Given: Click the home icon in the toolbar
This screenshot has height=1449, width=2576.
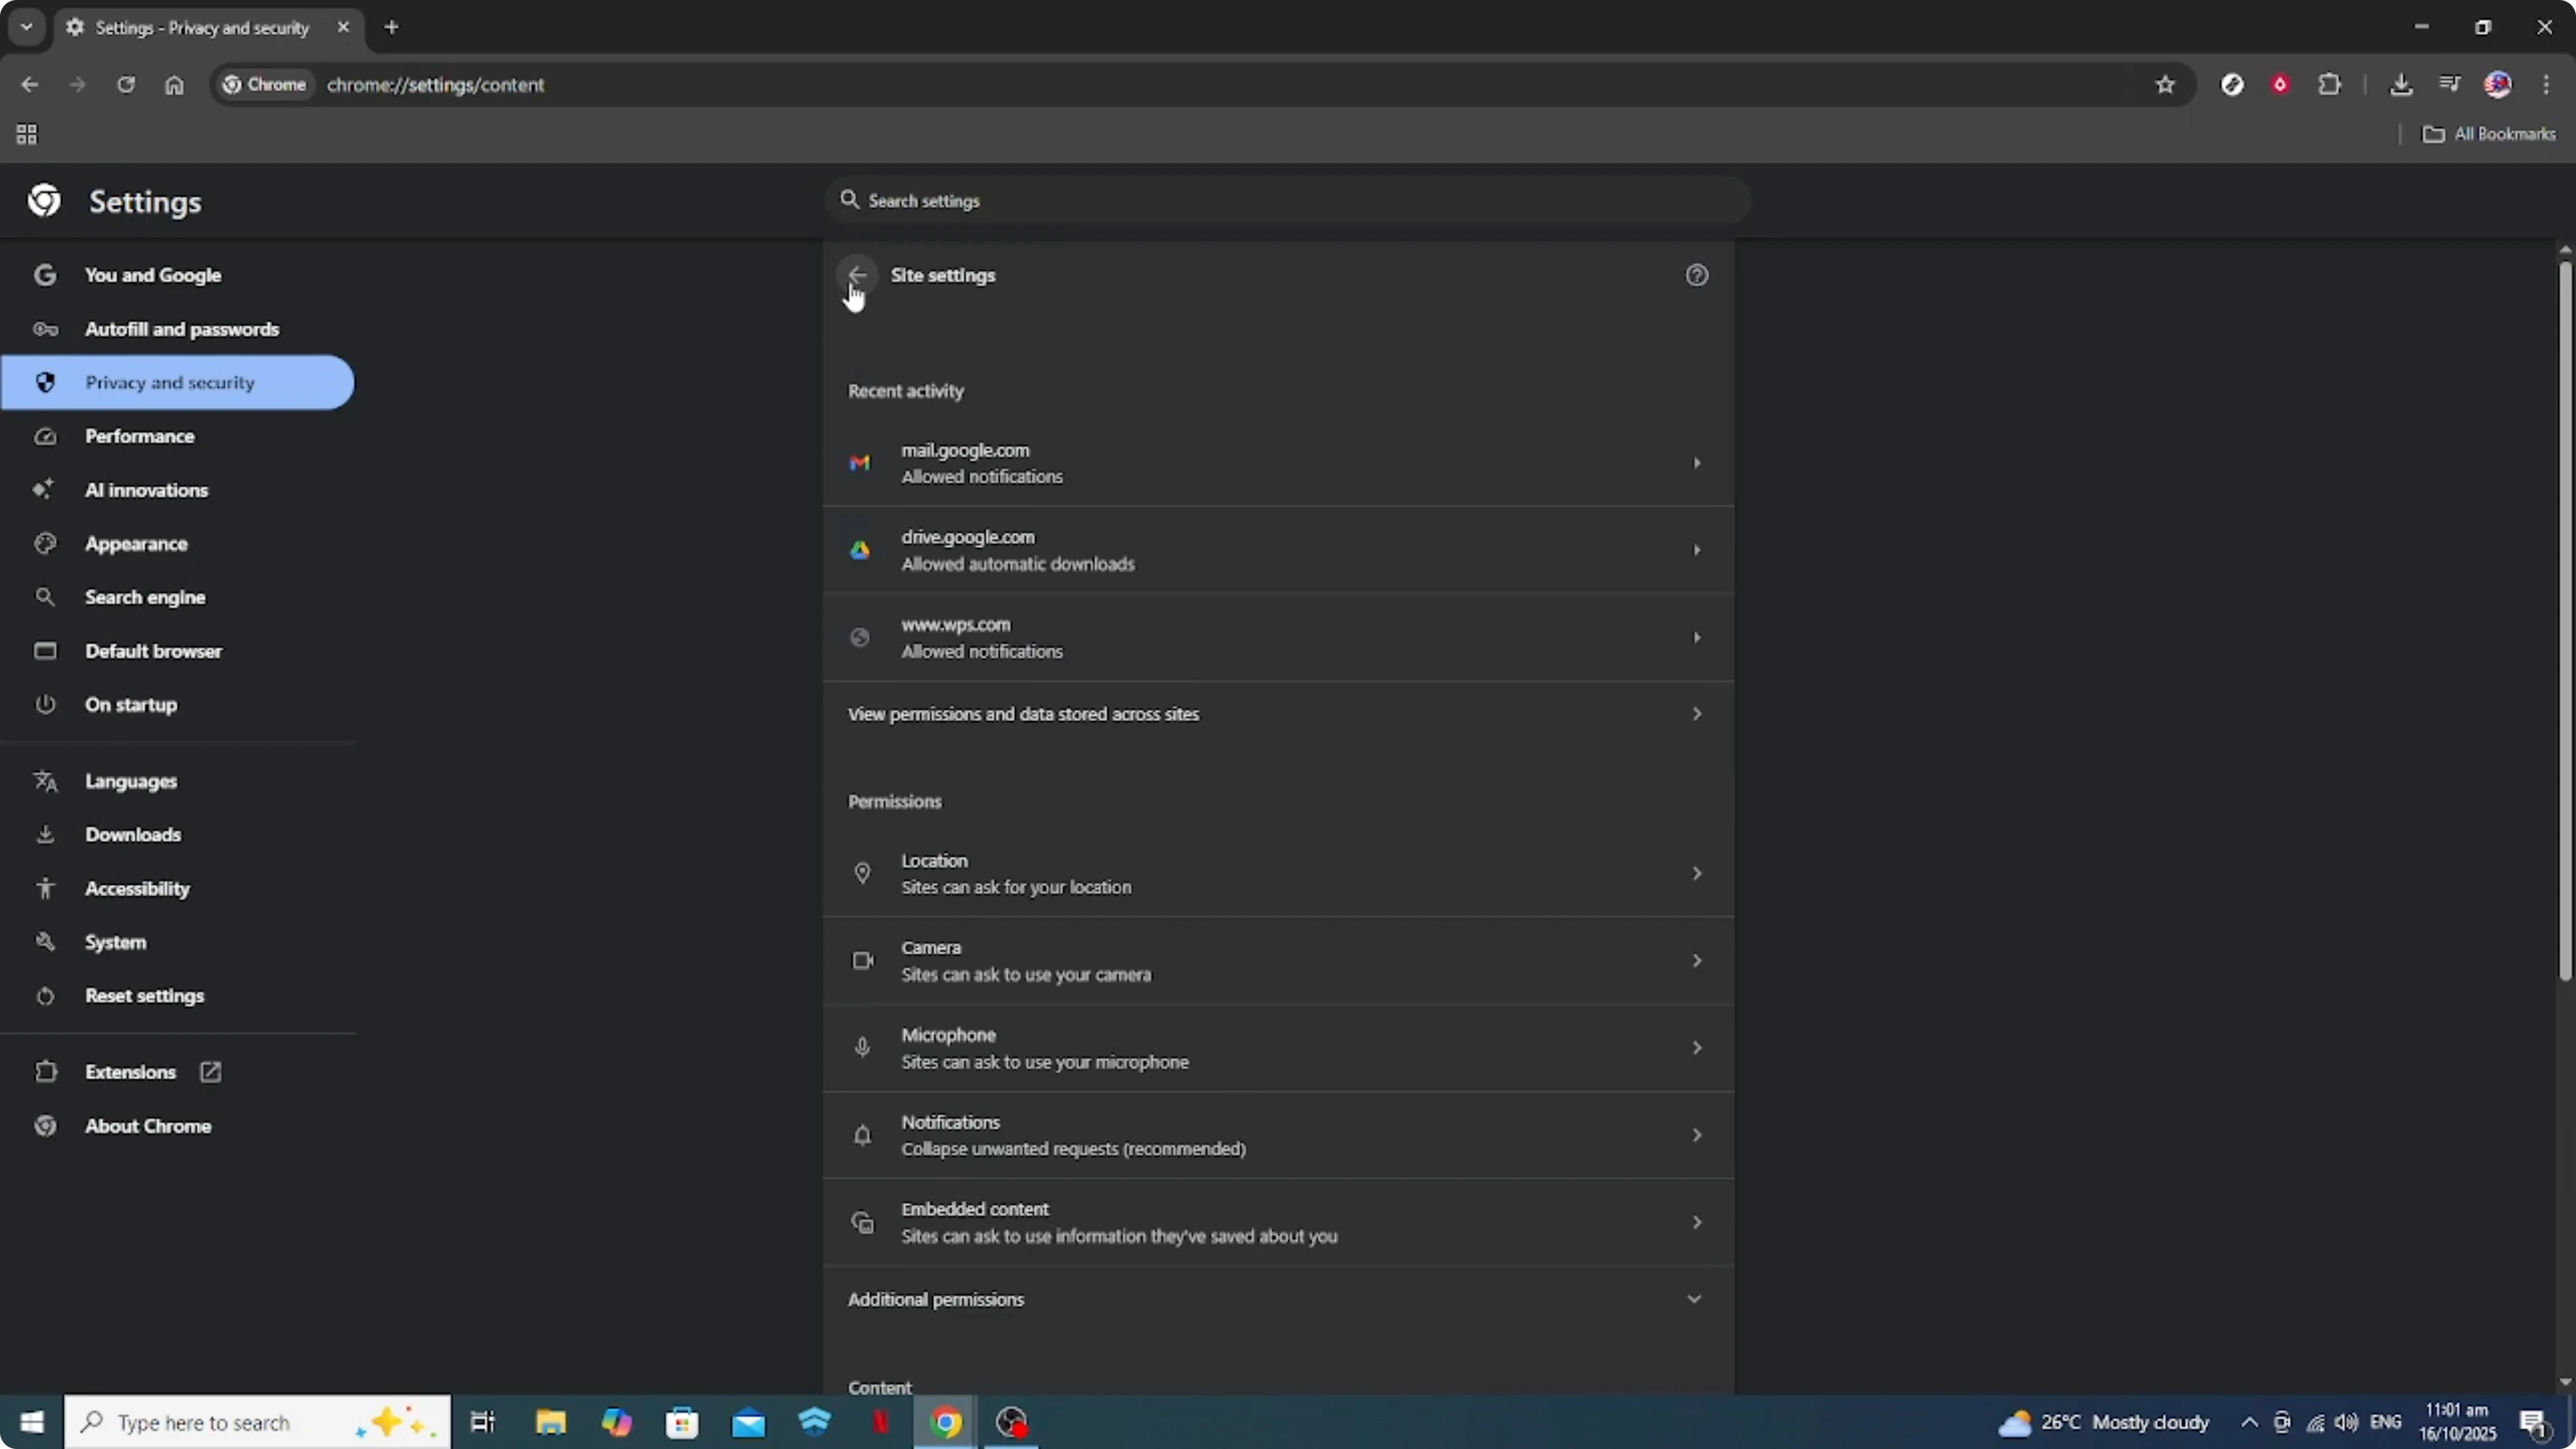Looking at the screenshot, I should pos(175,85).
